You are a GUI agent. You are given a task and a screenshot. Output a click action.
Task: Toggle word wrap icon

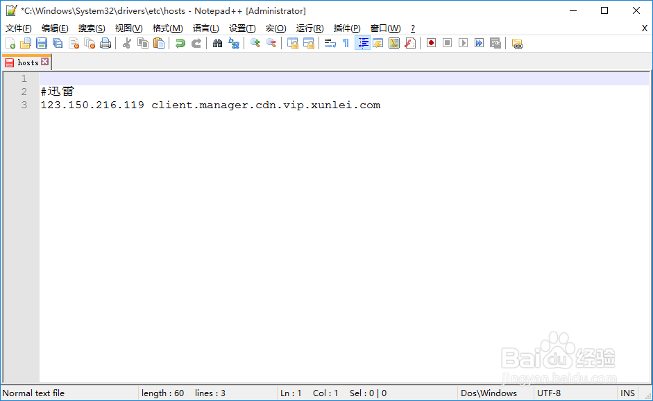point(330,43)
